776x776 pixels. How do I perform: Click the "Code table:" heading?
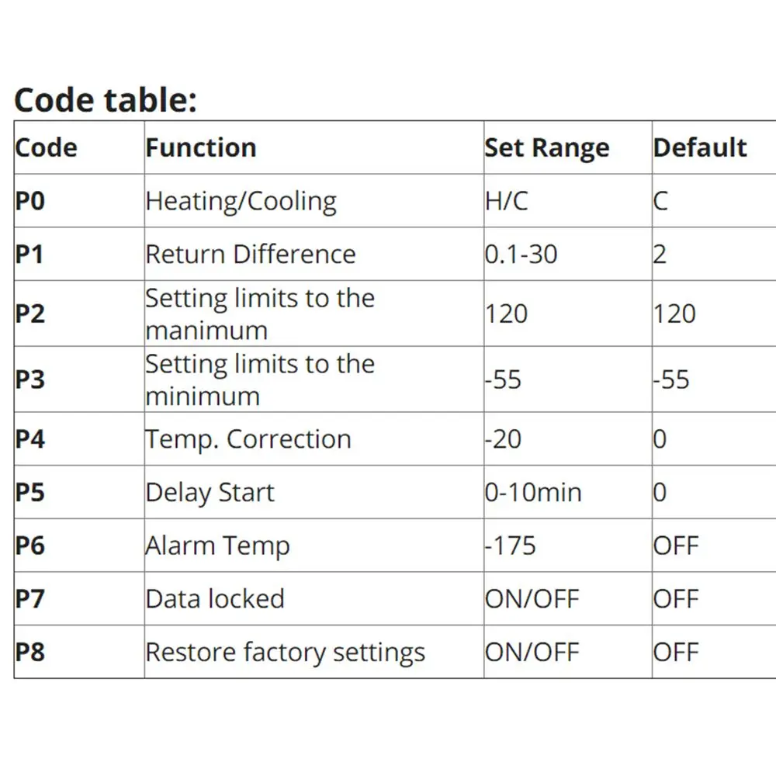click(x=106, y=100)
